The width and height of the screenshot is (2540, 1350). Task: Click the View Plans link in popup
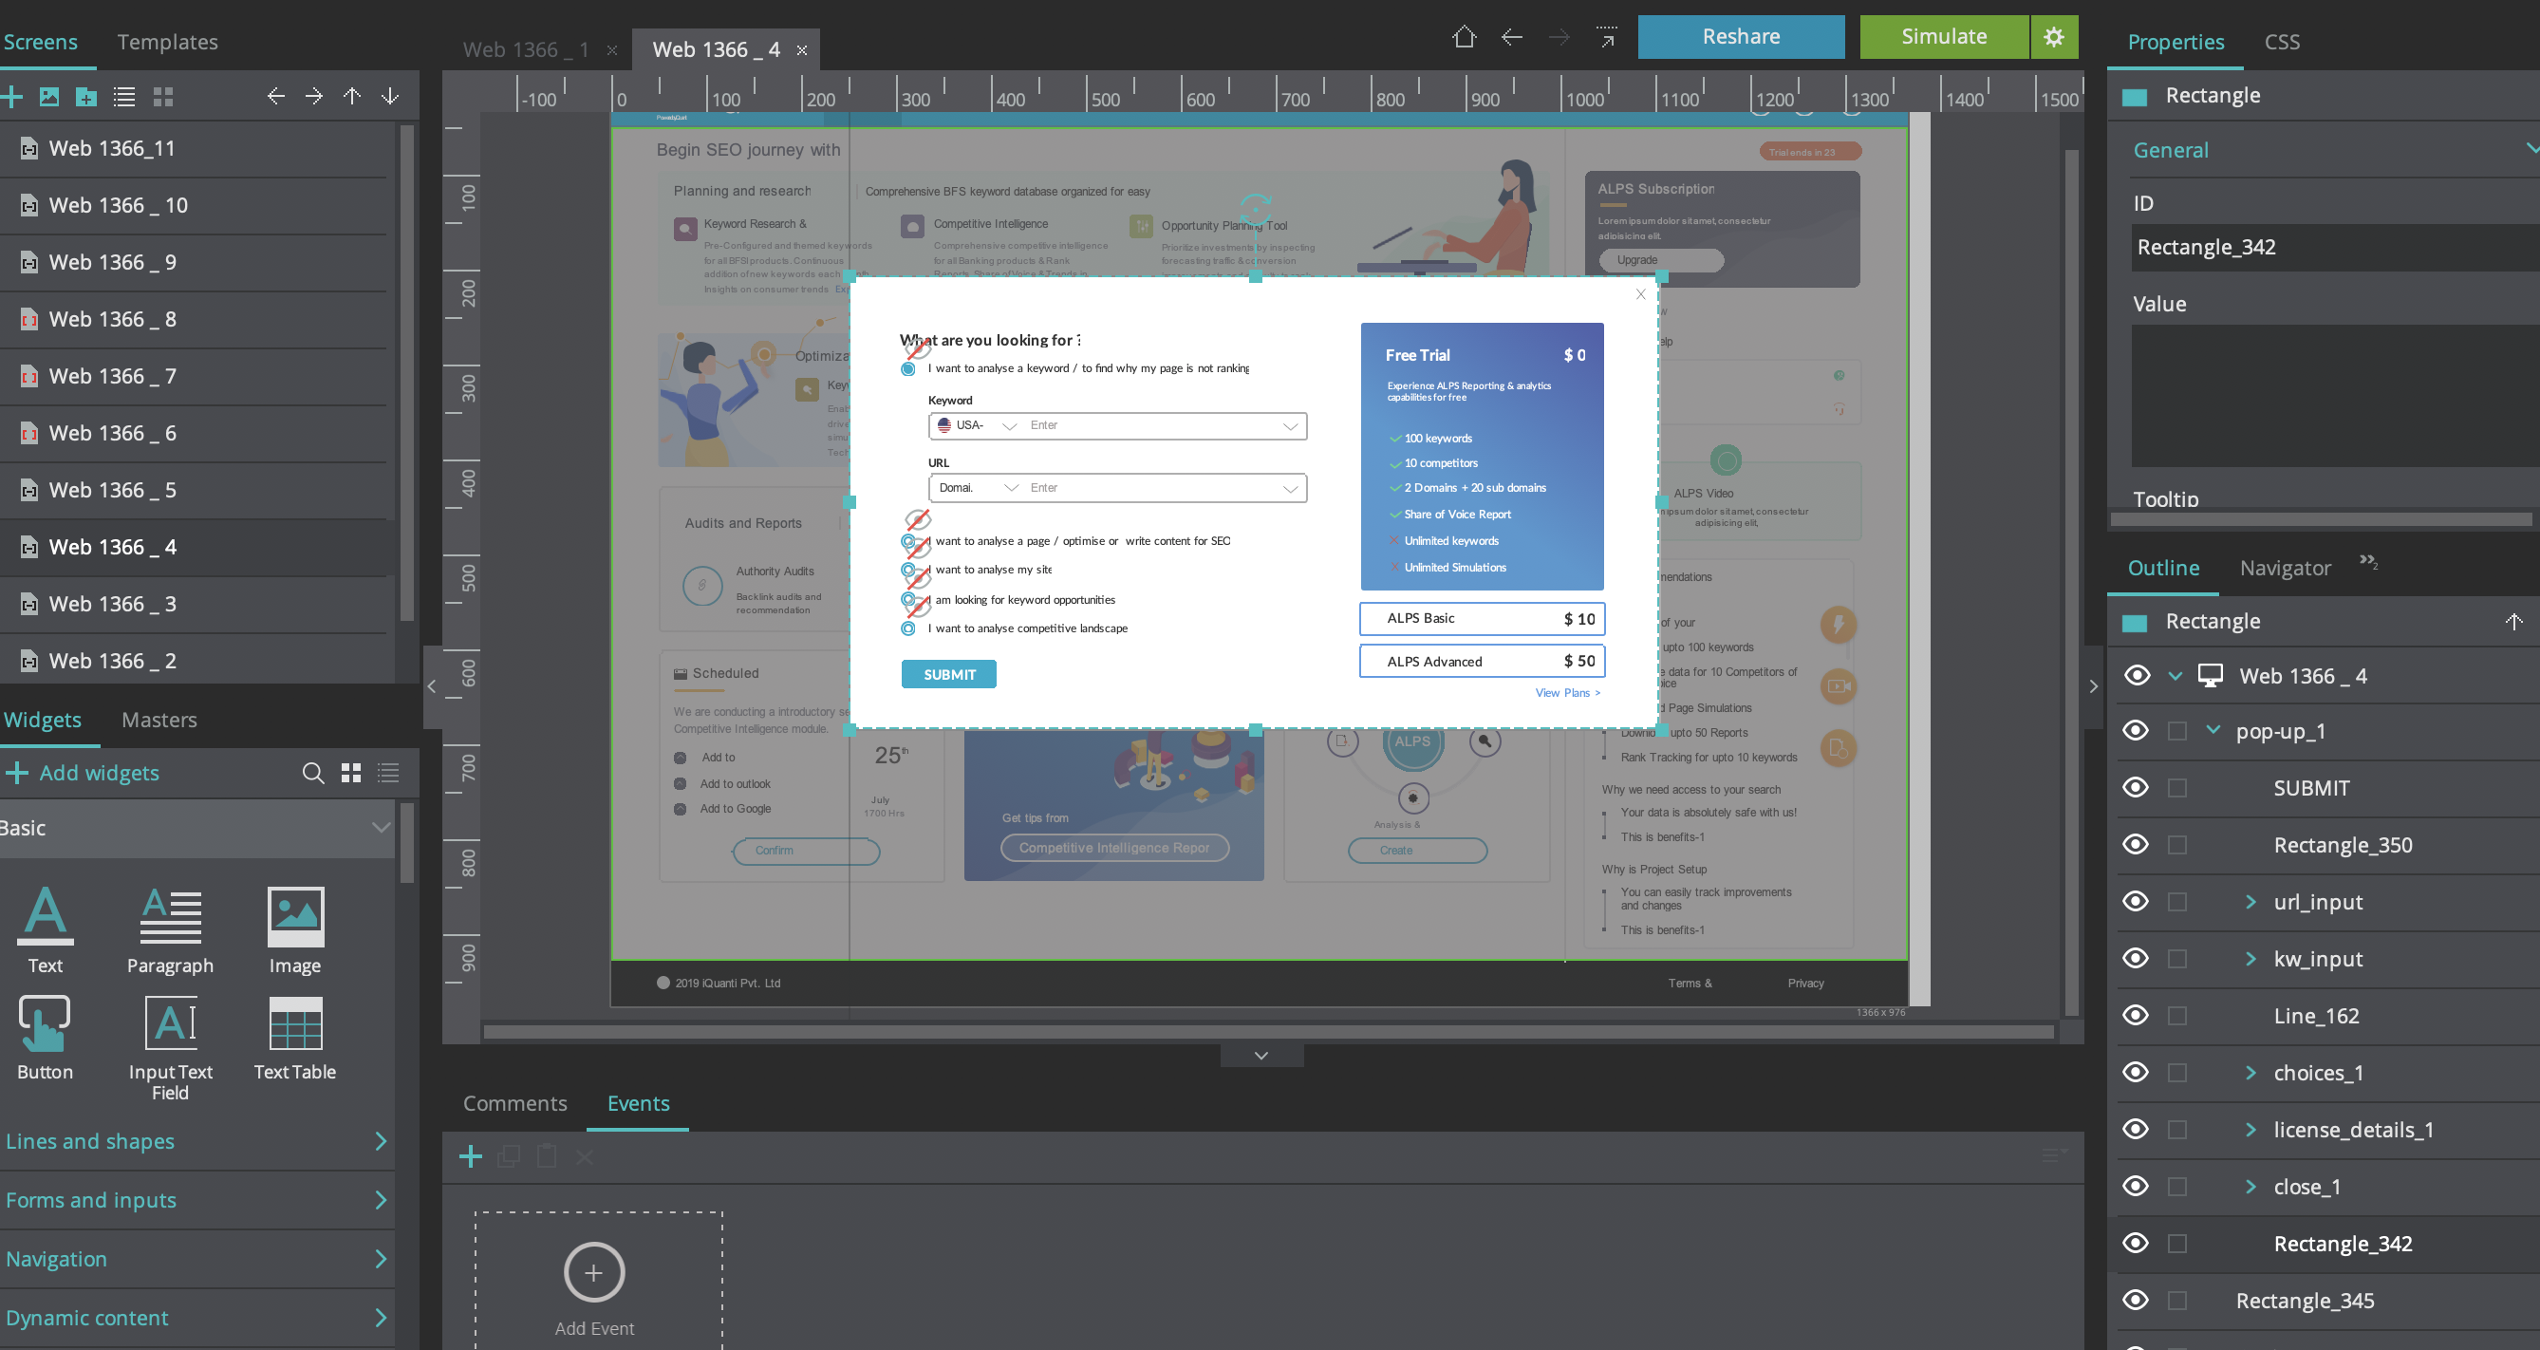[1565, 691]
